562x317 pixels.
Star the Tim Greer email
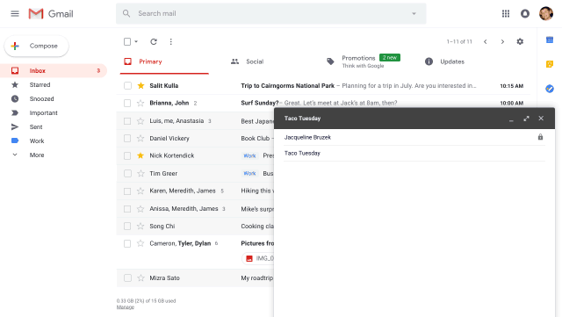pyautogui.click(x=140, y=173)
